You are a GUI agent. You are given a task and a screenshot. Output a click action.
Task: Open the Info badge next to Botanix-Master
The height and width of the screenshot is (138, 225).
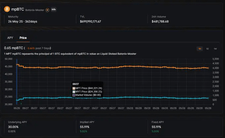point(54,10)
